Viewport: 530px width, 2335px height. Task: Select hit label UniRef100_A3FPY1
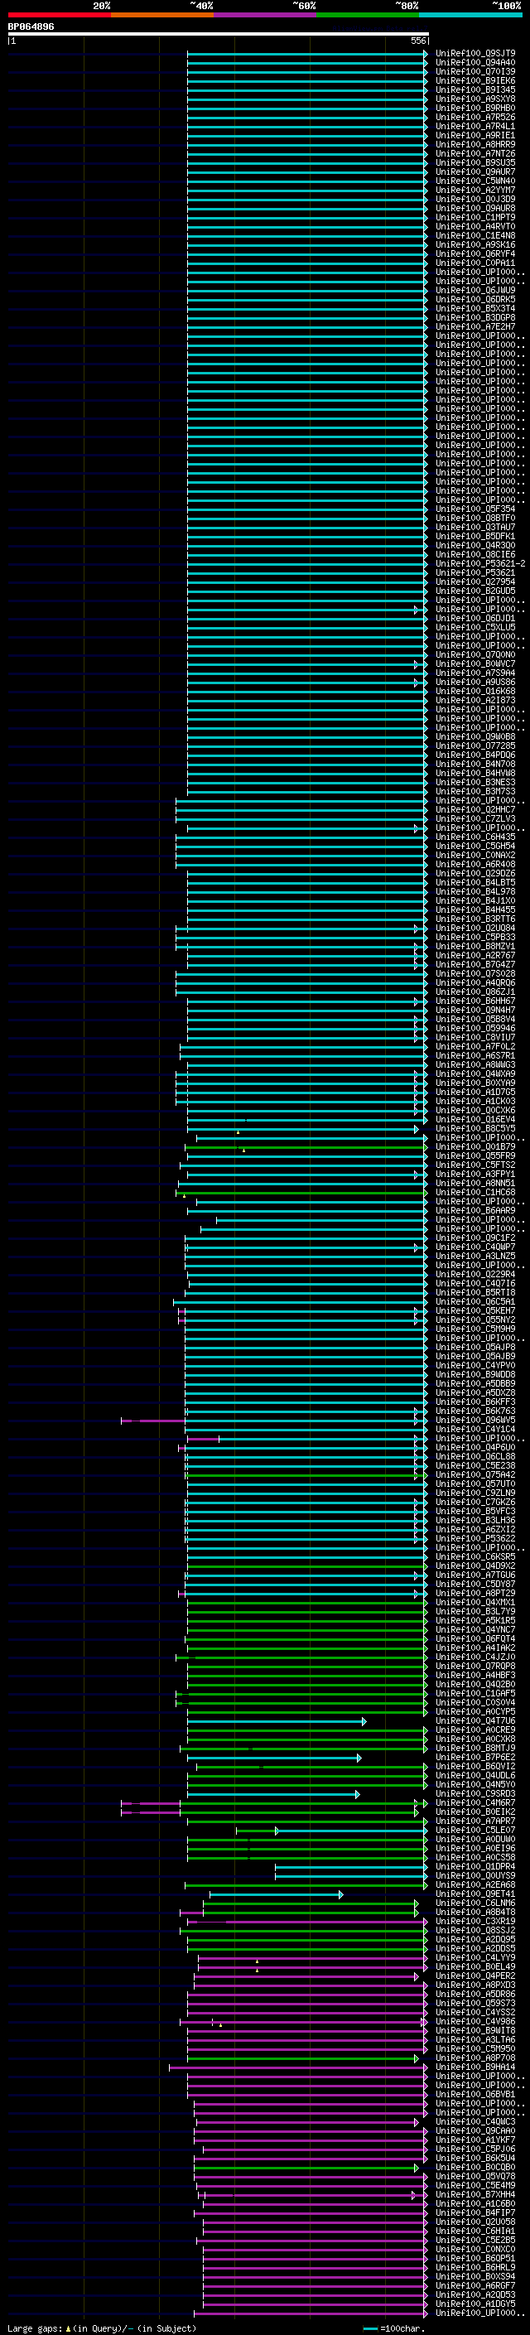pyautogui.click(x=475, y=1174)
